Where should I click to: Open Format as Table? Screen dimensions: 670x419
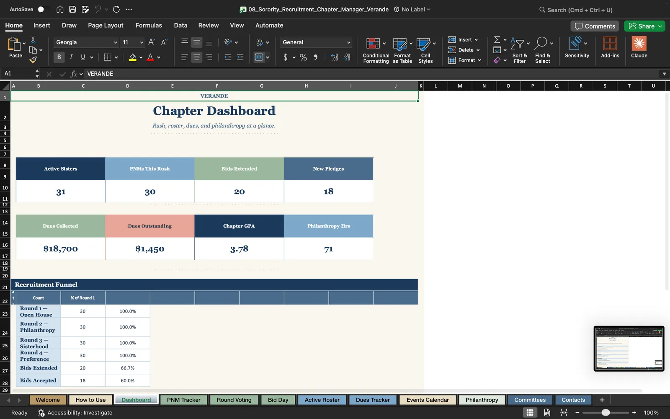click(402, 50)
